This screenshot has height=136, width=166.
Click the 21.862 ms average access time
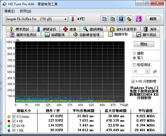[x=86, y=116]
